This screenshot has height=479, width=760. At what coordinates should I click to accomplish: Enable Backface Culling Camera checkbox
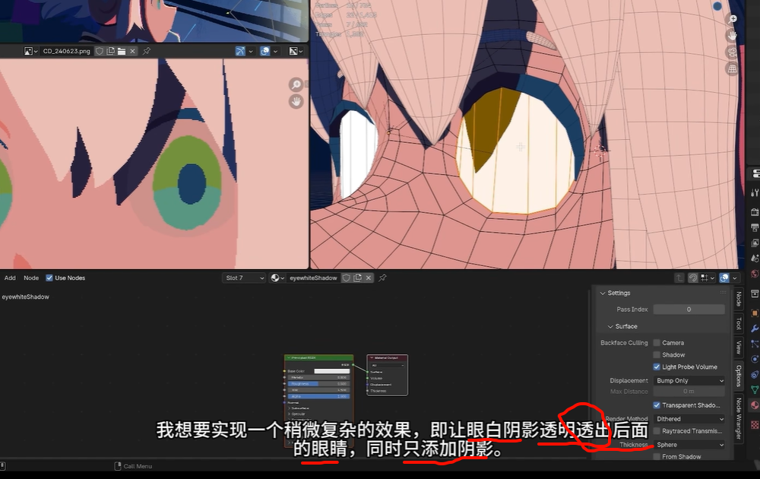coord(657,343)
